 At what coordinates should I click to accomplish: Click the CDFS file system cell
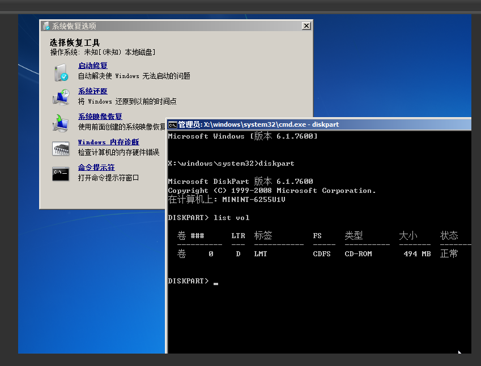pyautogui.click(x=322, y=254)
